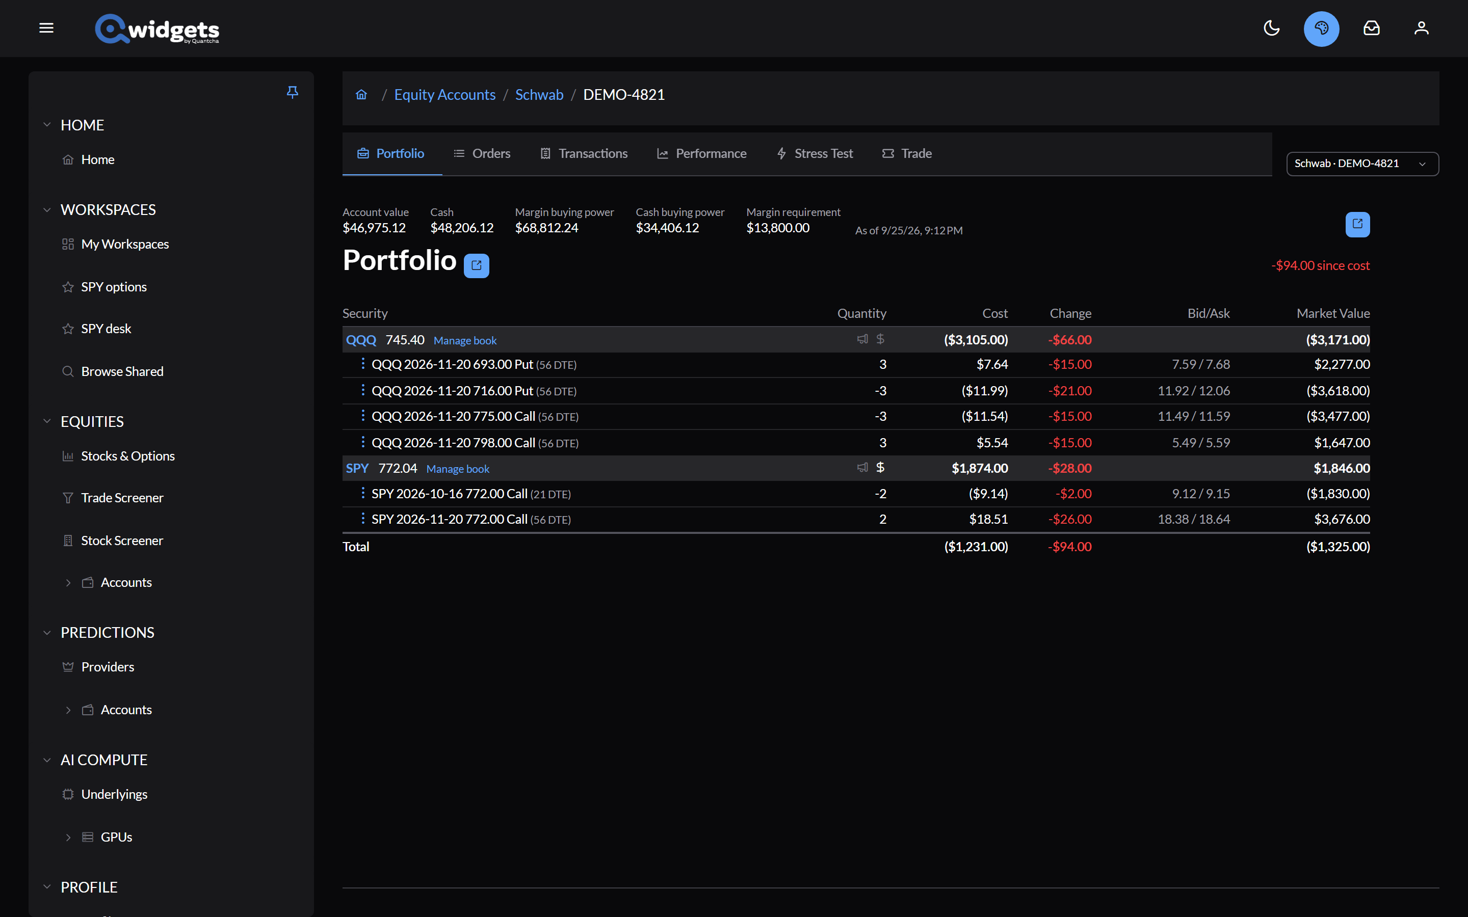Screen dimensions: 1468x917
Task: Click the Account value $46,975.12
Action: click(x=374, y=228)
